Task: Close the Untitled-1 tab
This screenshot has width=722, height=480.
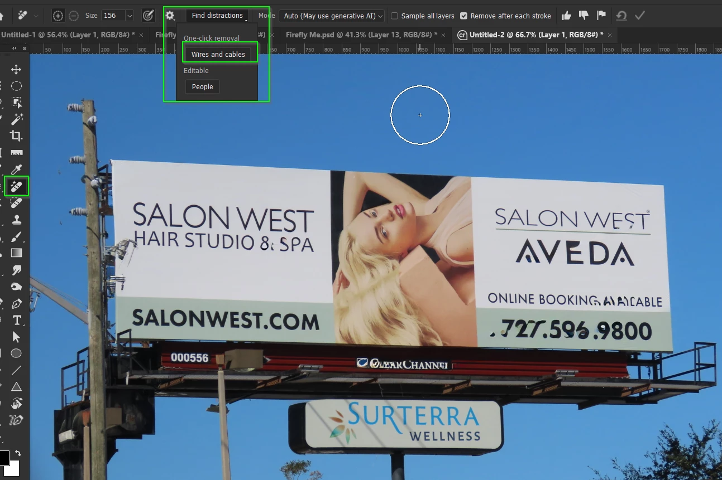Action: tap(141, 35)
